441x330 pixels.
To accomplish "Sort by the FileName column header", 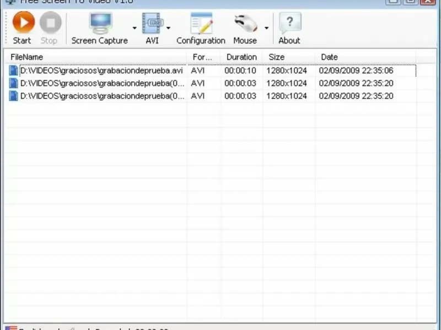I will 95,57.
